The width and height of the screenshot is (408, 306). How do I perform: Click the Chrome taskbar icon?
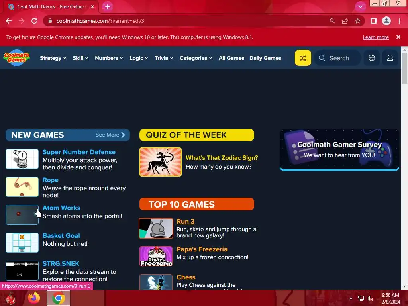click(x=59, y=298)
